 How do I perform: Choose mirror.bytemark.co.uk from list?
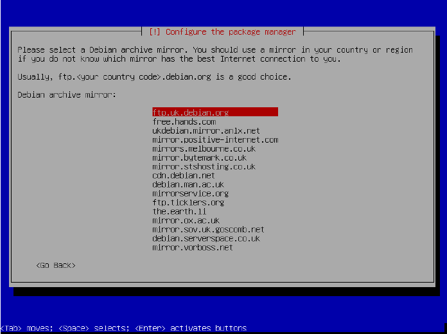click(x=199, y=158)
